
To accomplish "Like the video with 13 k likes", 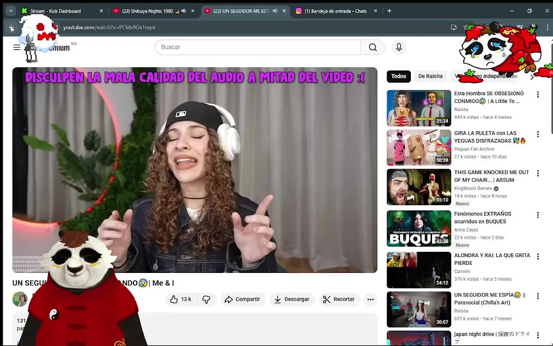I will pyautogui.click(x=181, y=299).
